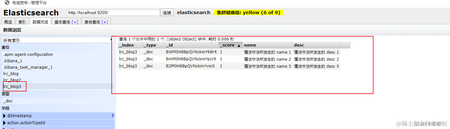Select the 数据浏览 tab
This screenshot has height=129, width=450.
click(x=40, y=22)
